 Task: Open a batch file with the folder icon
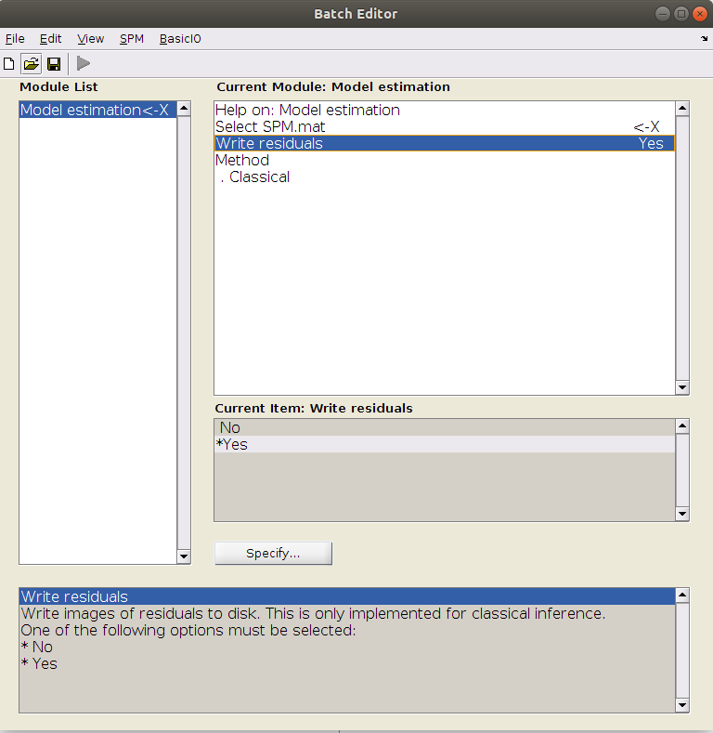[32, 63]
